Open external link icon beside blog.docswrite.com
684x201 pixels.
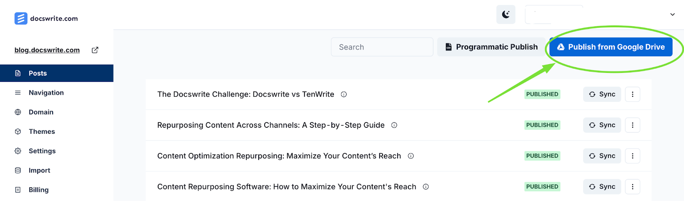tap(95, 50)
